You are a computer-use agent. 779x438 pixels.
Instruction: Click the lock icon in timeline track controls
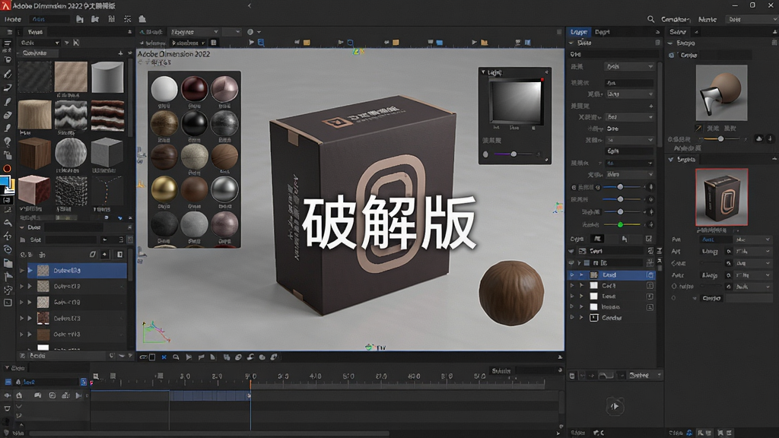point(19,395)
